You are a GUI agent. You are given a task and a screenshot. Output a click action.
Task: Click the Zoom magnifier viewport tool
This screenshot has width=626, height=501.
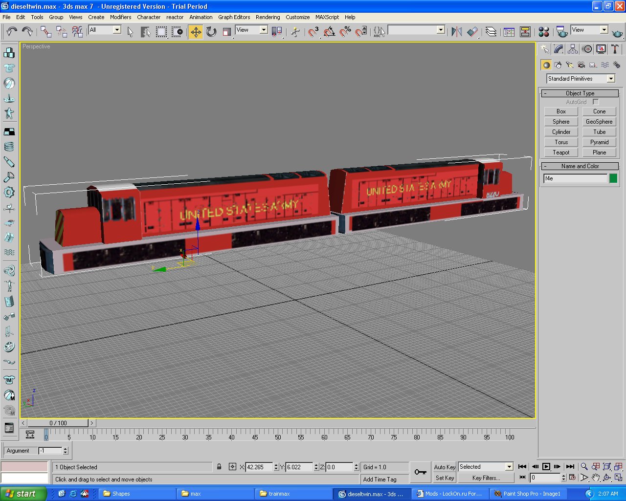click(x=584, y=466)
